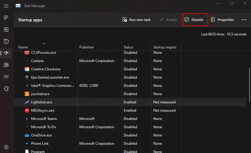Select Lightshot.exe entry

click(x=131, y=102)
